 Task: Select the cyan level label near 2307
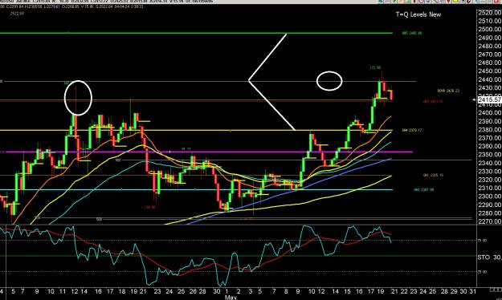pos(423,190)
